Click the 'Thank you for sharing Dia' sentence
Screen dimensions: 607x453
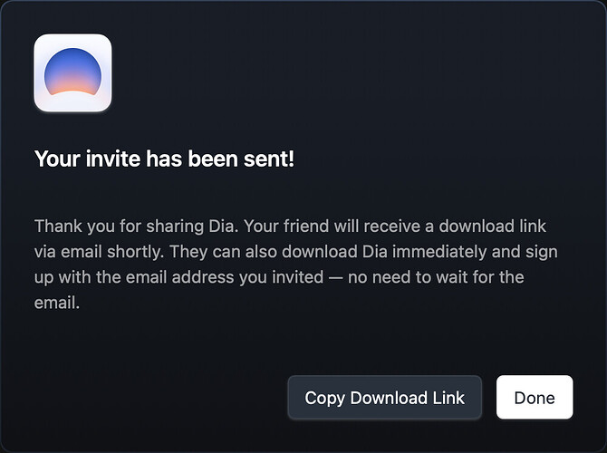136,226
